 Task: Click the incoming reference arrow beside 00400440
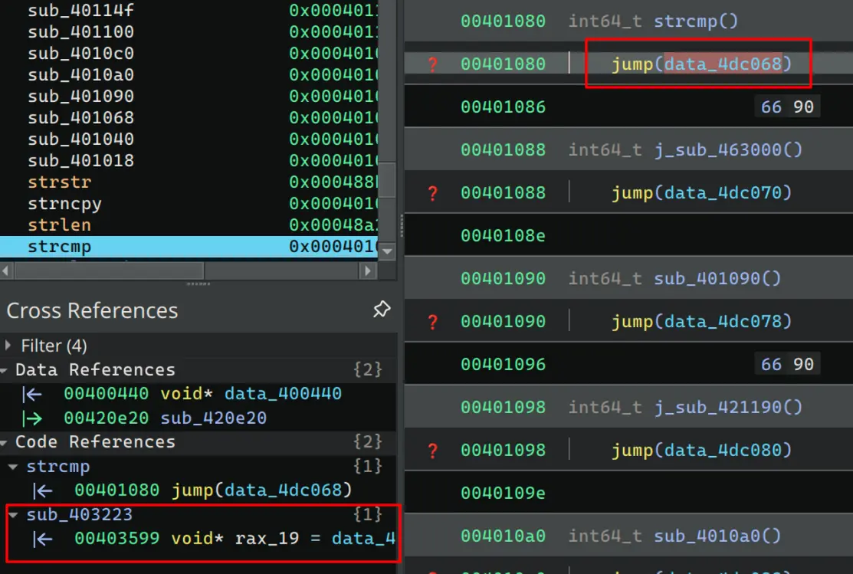pyautogui.click(x=31, y=394)
